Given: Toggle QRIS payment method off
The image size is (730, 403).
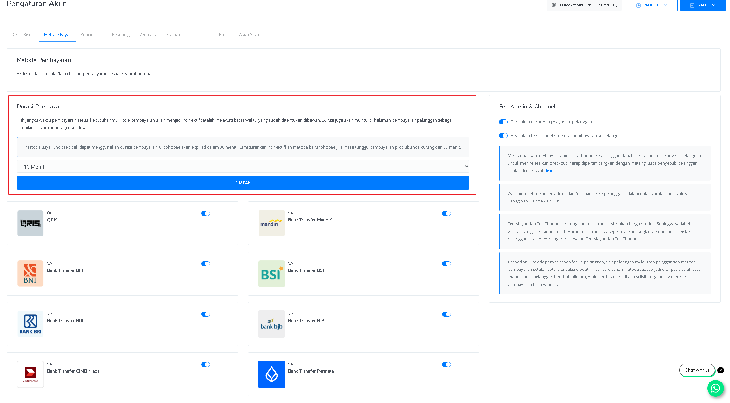Looking at the screenshot, I should click(205, 213).
